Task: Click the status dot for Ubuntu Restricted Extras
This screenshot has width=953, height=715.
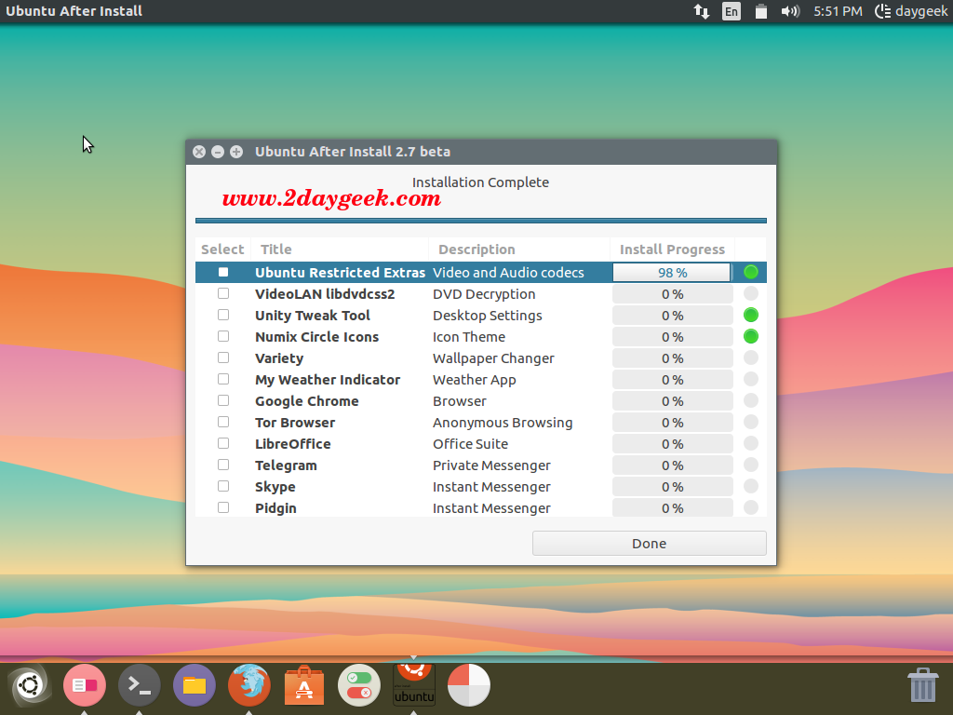Action: click(x=751, y=272)
